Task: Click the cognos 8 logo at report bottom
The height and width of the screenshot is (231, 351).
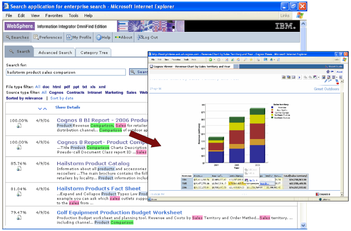Action: pyautogui.click(x=323, y=194)
